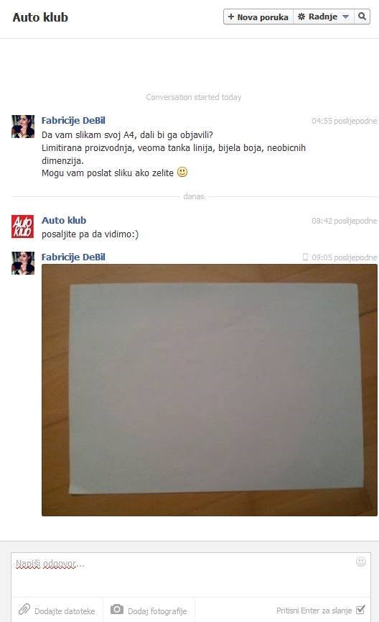Screen dimensions: 379x622
Task: Click the Auto klub red logo avatar
Action: pyautogui.click(x=22, y=227)
